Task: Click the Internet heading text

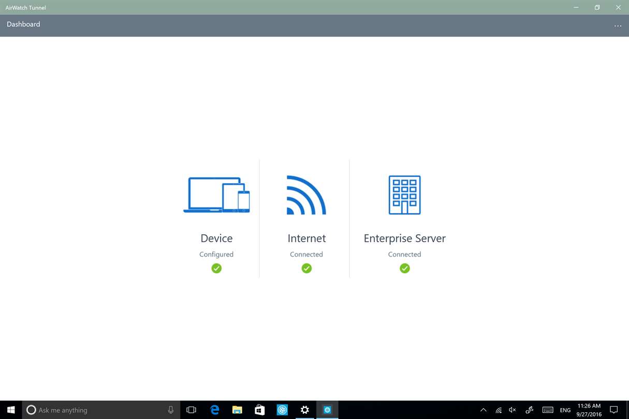Action: (x=306, y=238)
